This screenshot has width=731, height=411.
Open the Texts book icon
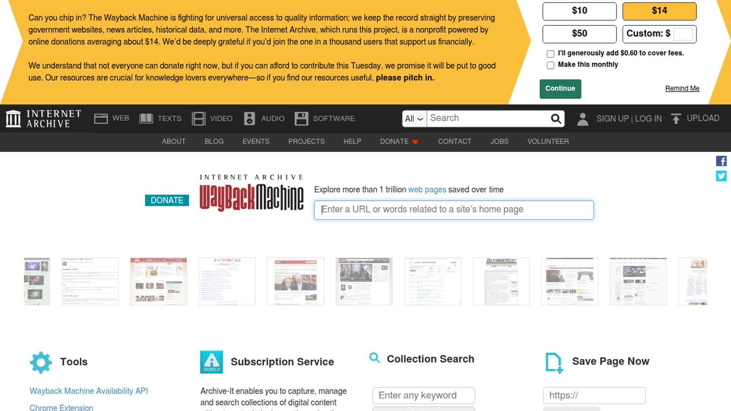pyautogui.click(x=146, y=119)
